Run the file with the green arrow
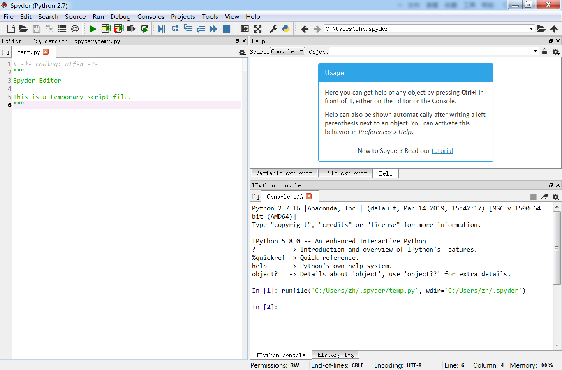562x370 pixels. (93, 29)
